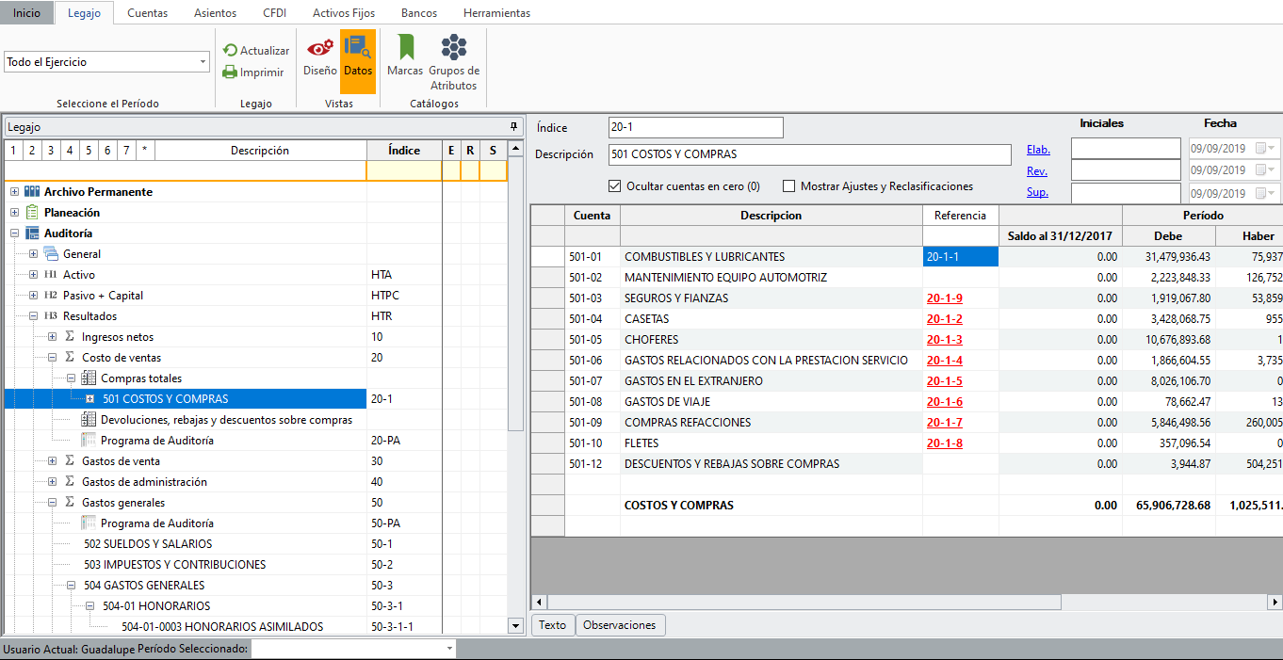Click into the Índice input field
Viewport: 1283px width, 660px height.
[x=695, y=127]
